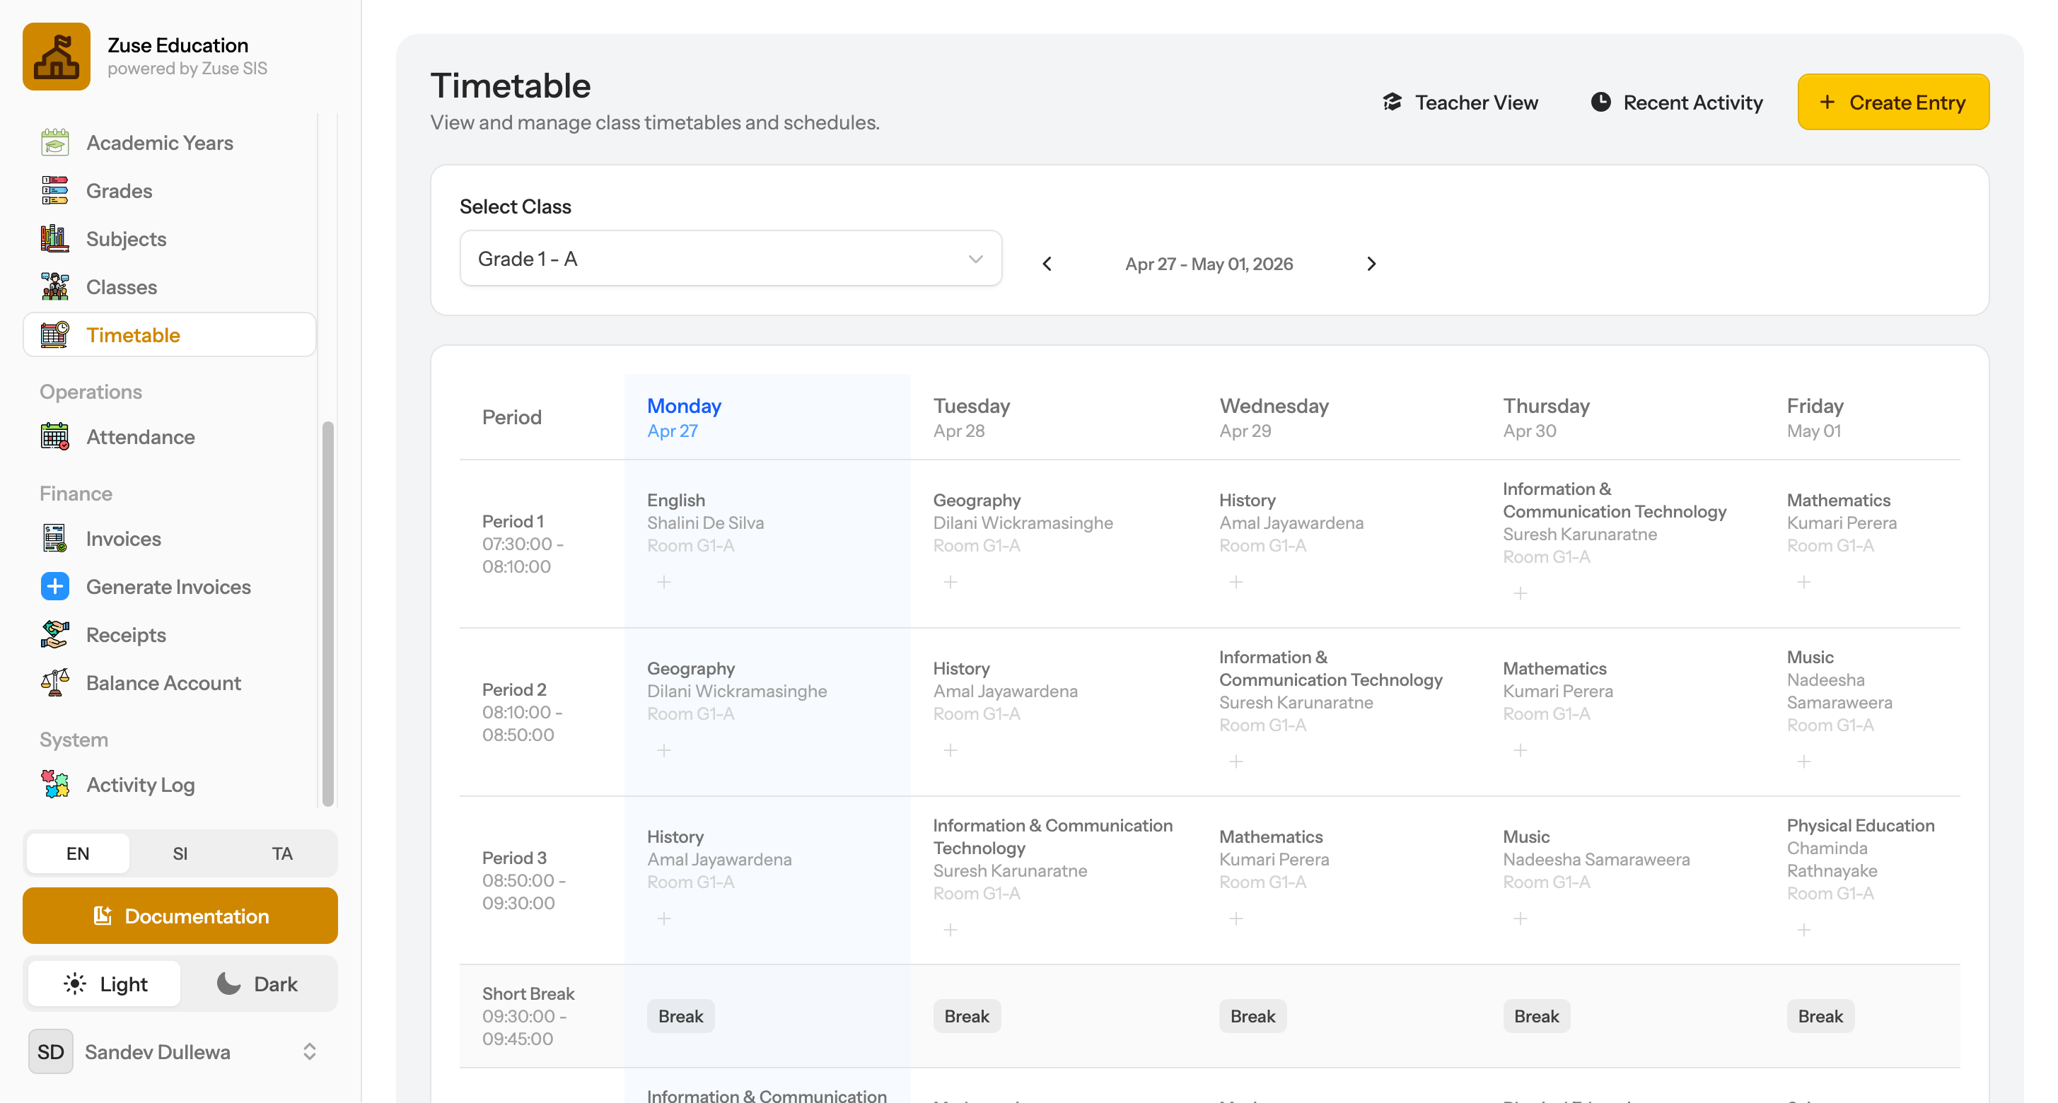Add entry to Wednesday Period 3

1236,918
